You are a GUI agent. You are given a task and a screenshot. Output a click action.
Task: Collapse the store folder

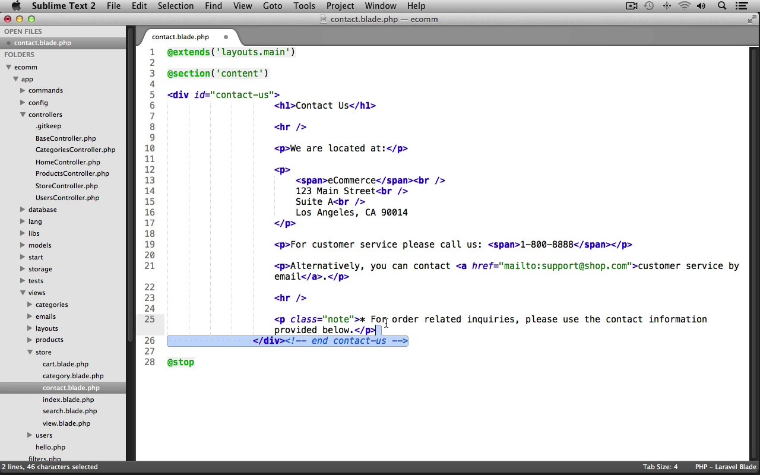tap(30, 352)
